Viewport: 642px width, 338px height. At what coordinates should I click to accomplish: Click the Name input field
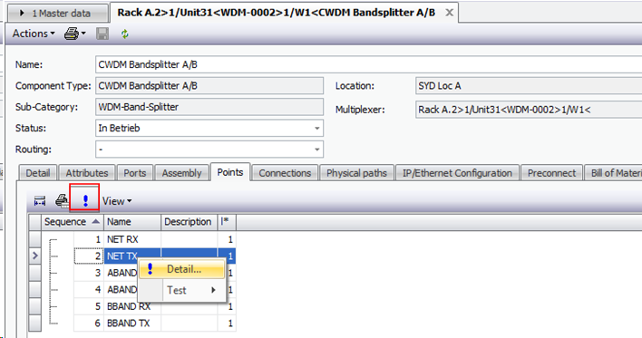tap(368, 64)
